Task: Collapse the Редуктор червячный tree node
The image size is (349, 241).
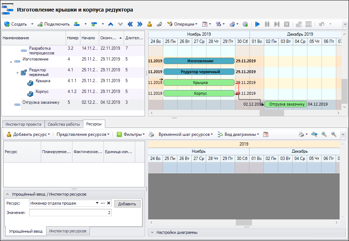Action: click(17, 73)
